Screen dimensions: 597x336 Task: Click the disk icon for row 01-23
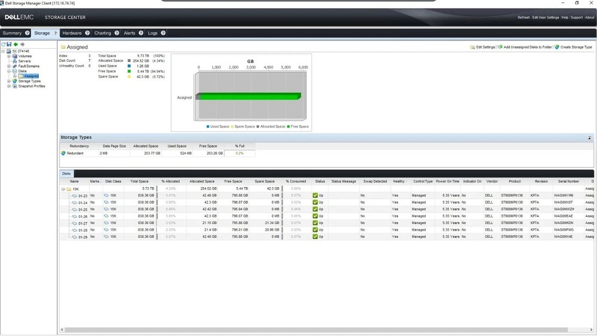click(75, 196)
